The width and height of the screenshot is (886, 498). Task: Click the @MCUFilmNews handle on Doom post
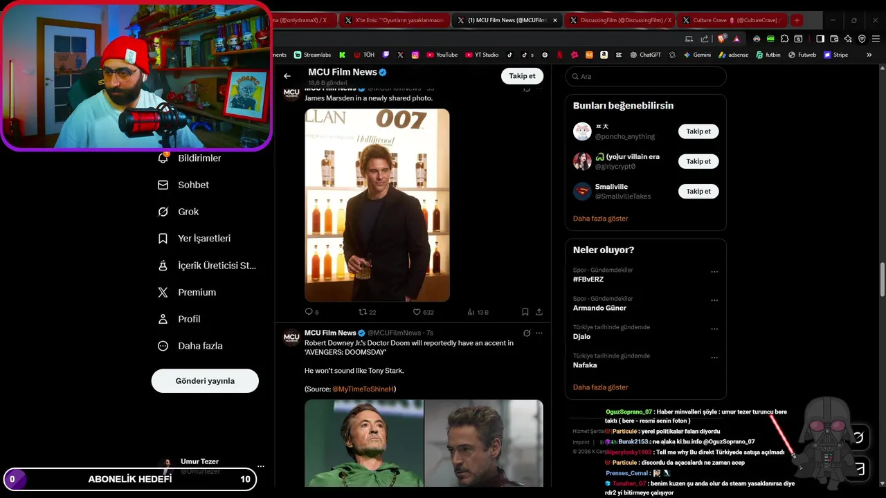[394, 333]
